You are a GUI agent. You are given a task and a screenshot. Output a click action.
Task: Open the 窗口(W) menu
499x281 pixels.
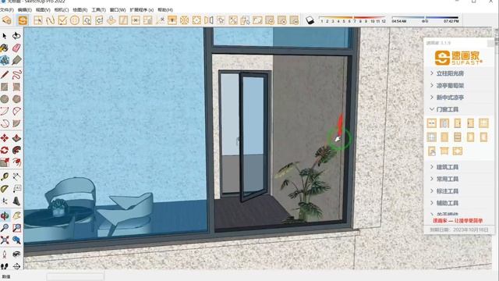point(118,10)
